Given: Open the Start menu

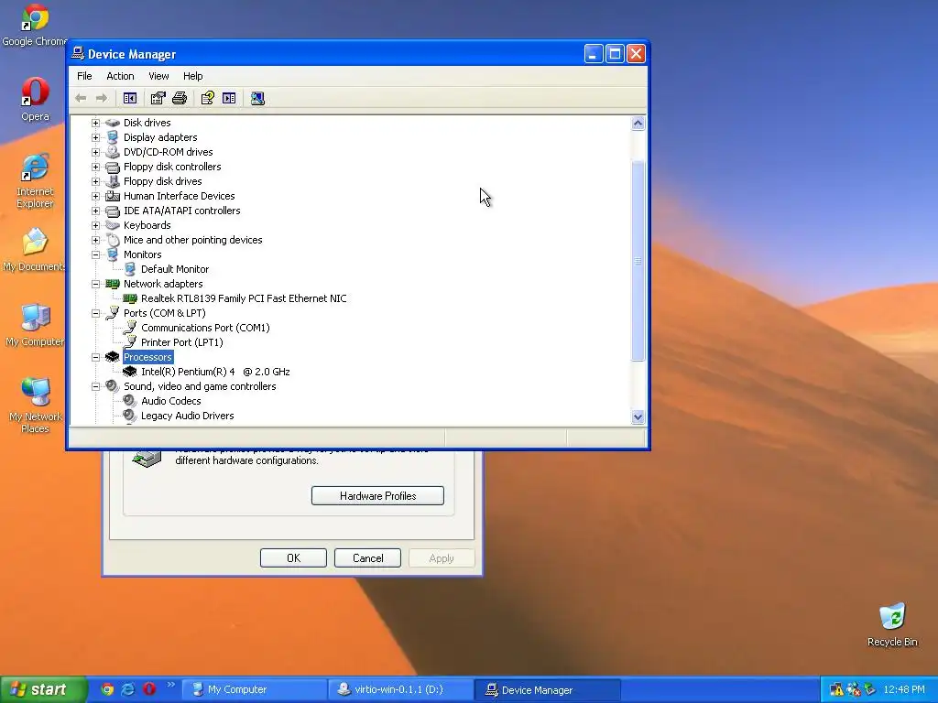Looking at the screenshot, I should 43,689.
